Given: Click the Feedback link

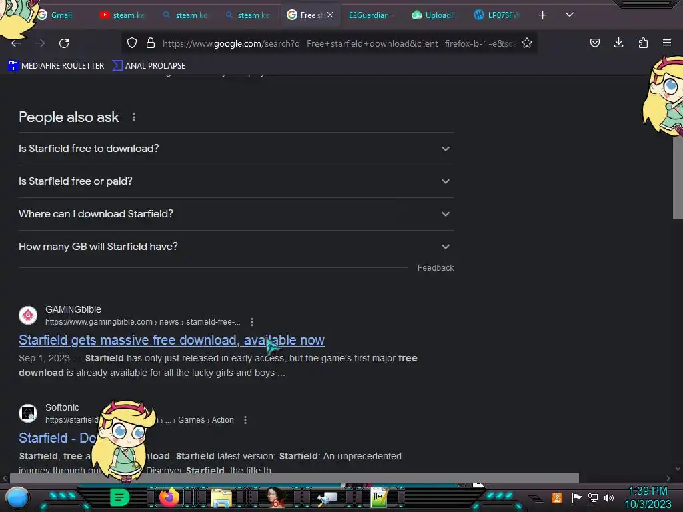Looking at the screenshot, I should (x=435, y=268).
